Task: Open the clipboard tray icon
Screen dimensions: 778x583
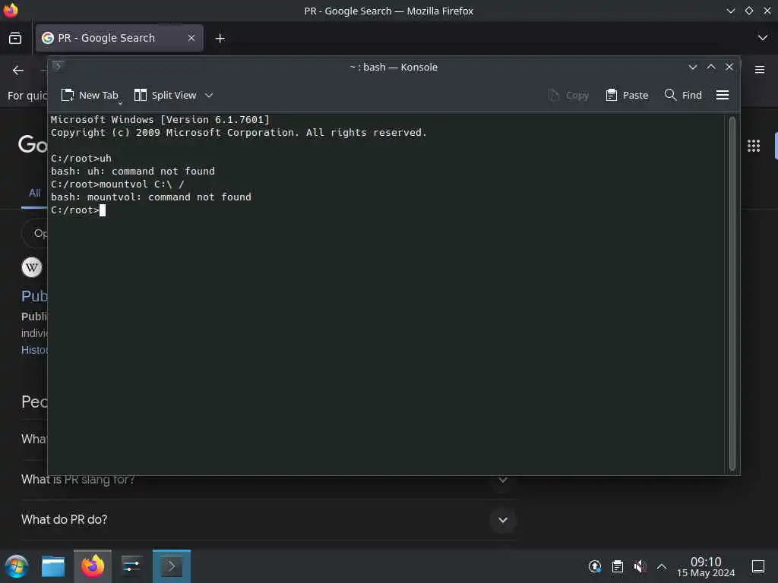Action: (618, 566)
